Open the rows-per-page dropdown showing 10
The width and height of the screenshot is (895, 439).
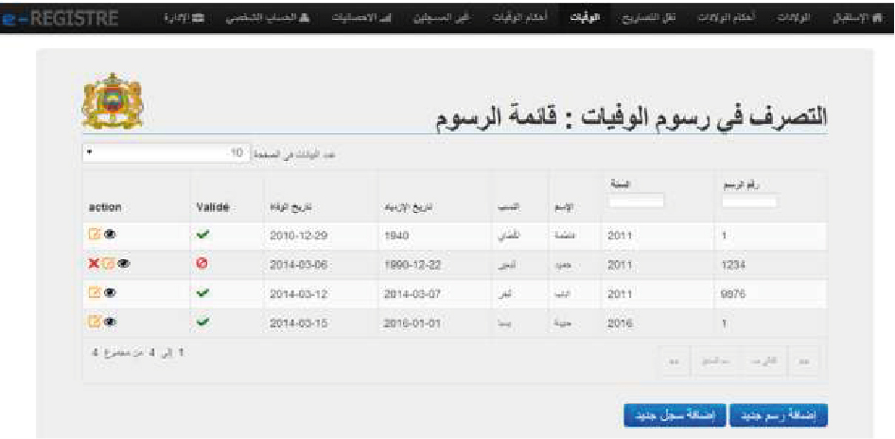point(167,153)
